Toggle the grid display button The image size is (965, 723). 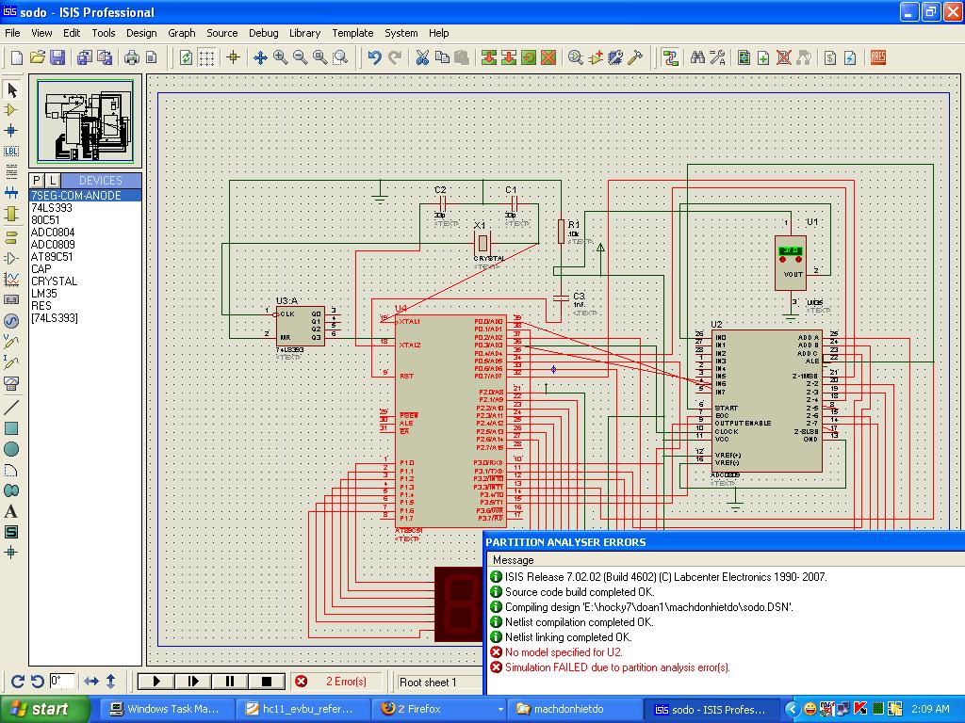coord(206,57)
